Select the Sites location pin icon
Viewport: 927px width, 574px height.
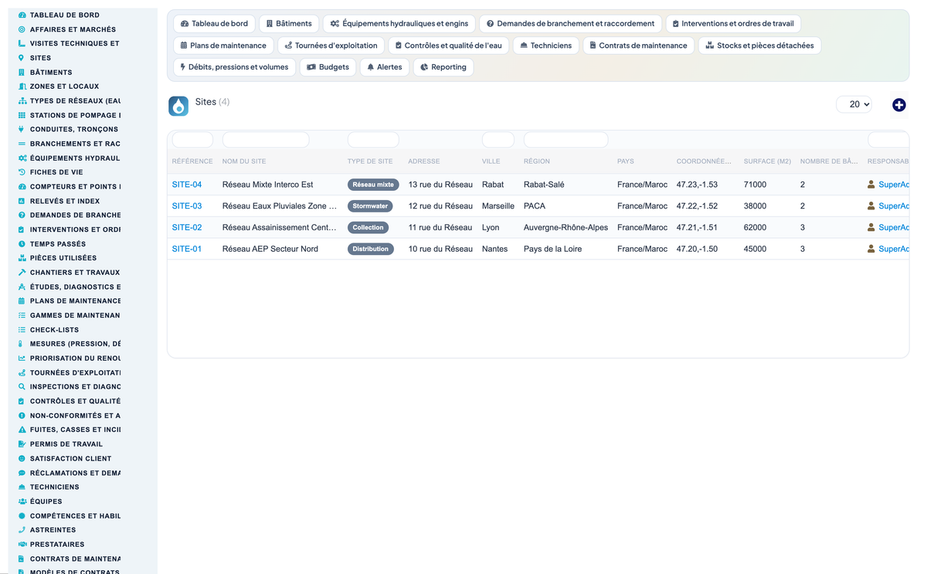(22, 58)
